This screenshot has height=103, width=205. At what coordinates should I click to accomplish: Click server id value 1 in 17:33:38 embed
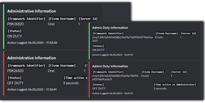[x=79, y=24]
